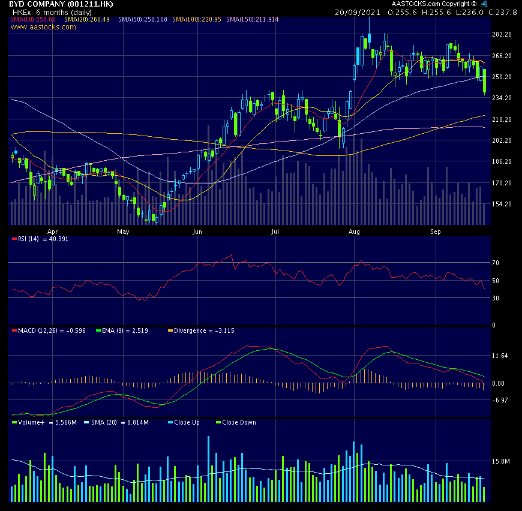Click the SMA(100):220.95 legend label
Image resolution: width=522 pixels, height=511 pixels.
197,19
